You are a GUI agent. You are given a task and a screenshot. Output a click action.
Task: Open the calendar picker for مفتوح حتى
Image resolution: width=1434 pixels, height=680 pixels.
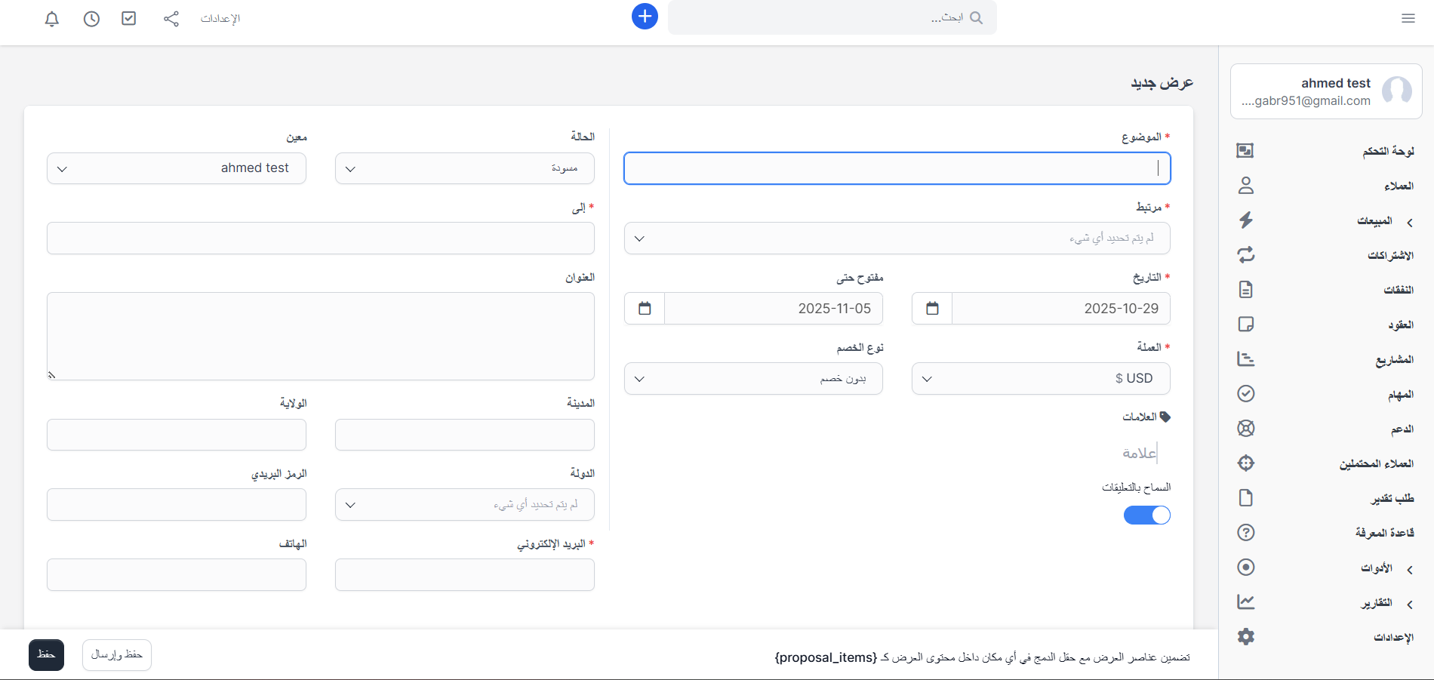click(645, 309)
